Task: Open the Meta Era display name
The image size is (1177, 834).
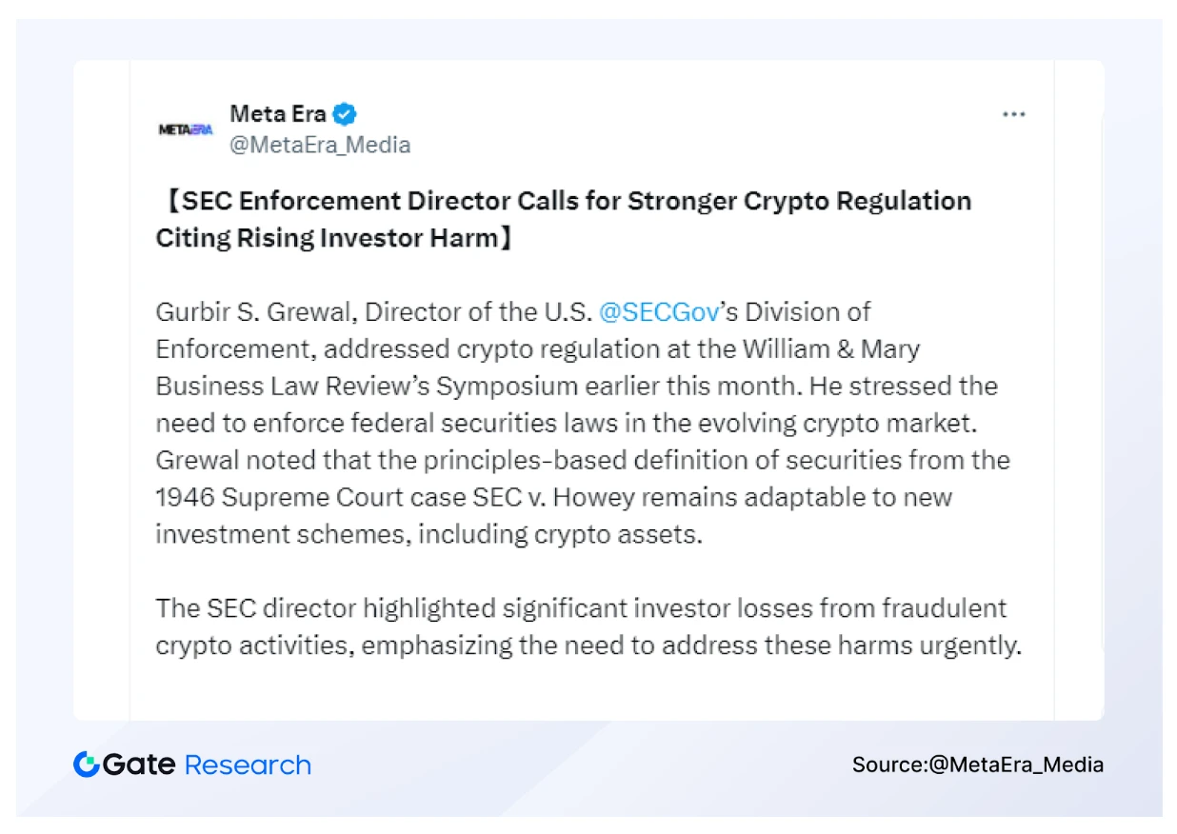Action: click(x=277, y=114)
